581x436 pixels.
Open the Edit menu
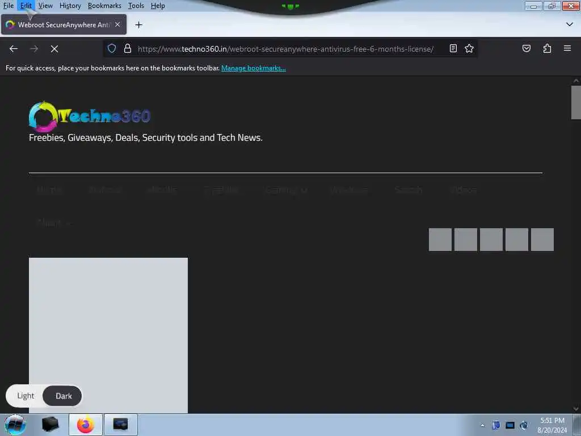(26, 6)
